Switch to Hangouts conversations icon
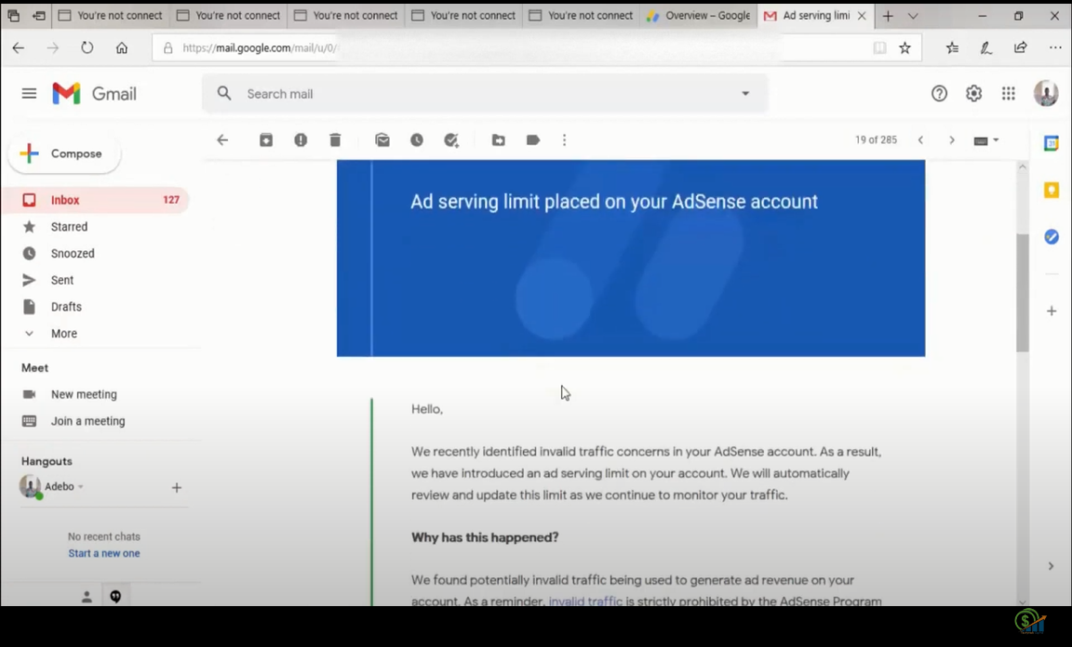The width and height of the screenshot is (1072, 647). pyautogui.click(x=115, y=597)
